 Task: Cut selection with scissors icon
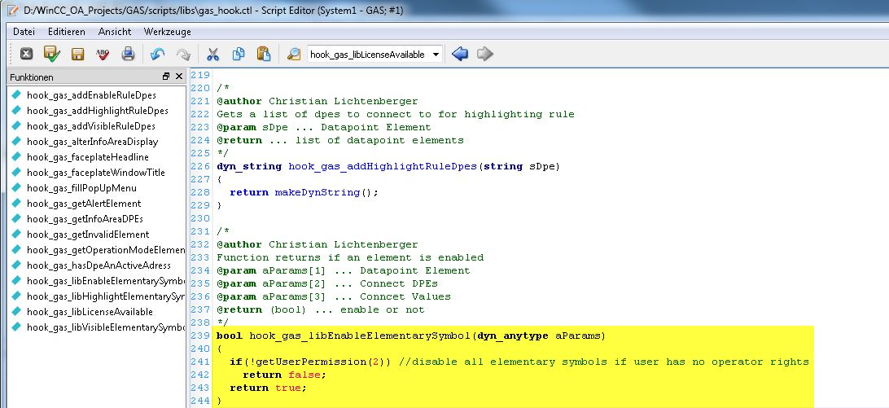pyautogui.click(x=212, y=55)
